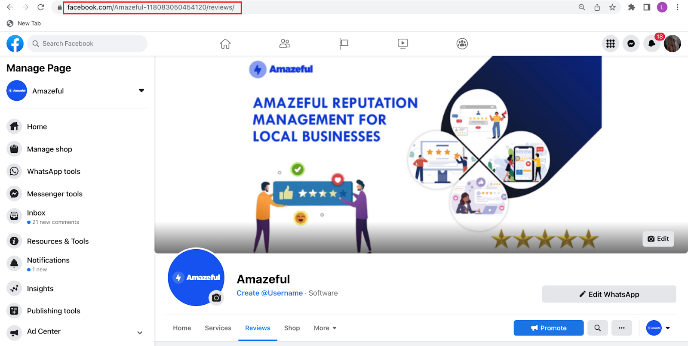Select the Reviews tab
This screenshot has height=346, width=688.
click(x=258, y=328)
